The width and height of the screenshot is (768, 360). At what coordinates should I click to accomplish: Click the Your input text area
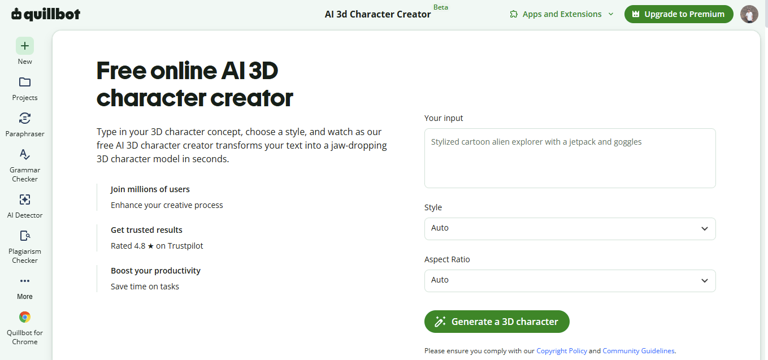tap(570, 158)
